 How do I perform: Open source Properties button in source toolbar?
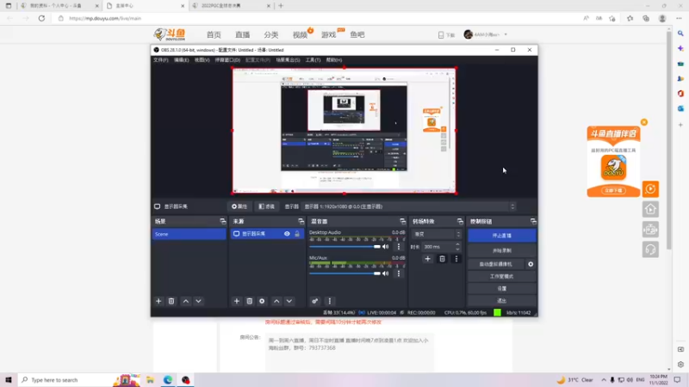tap(239, 206)
